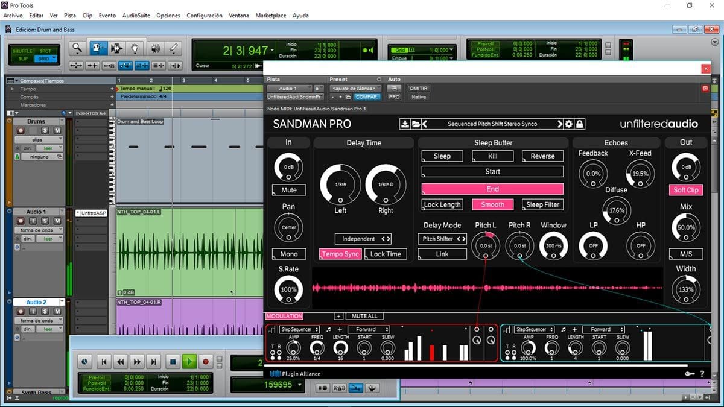Open the Marketplace menu
The image size is (724, 407).
pyautogui.click(x=271, y=16)
